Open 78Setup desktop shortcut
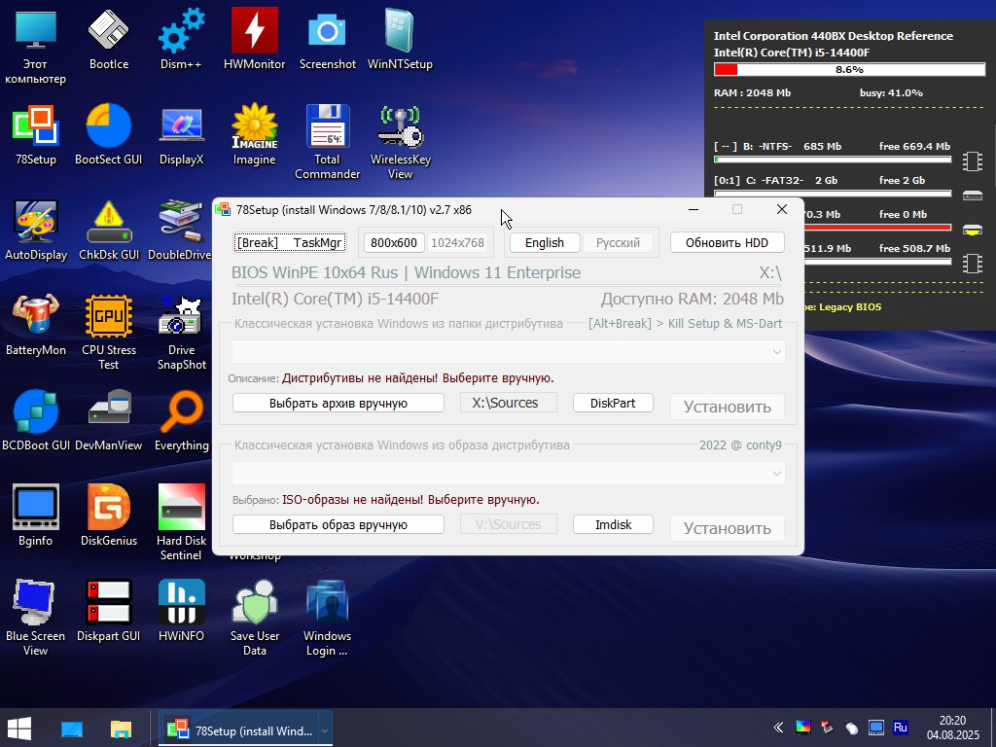Screen dimensions: 996x747 36,134
